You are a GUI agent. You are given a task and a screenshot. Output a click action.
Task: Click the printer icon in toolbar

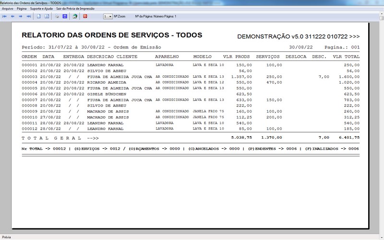point(57,16)
